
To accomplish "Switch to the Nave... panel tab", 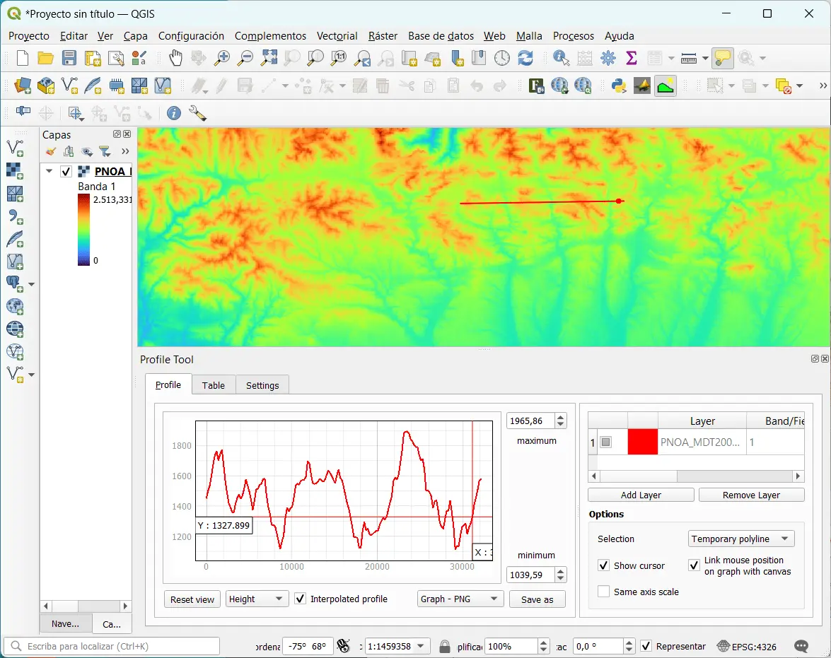I will 66,624.
